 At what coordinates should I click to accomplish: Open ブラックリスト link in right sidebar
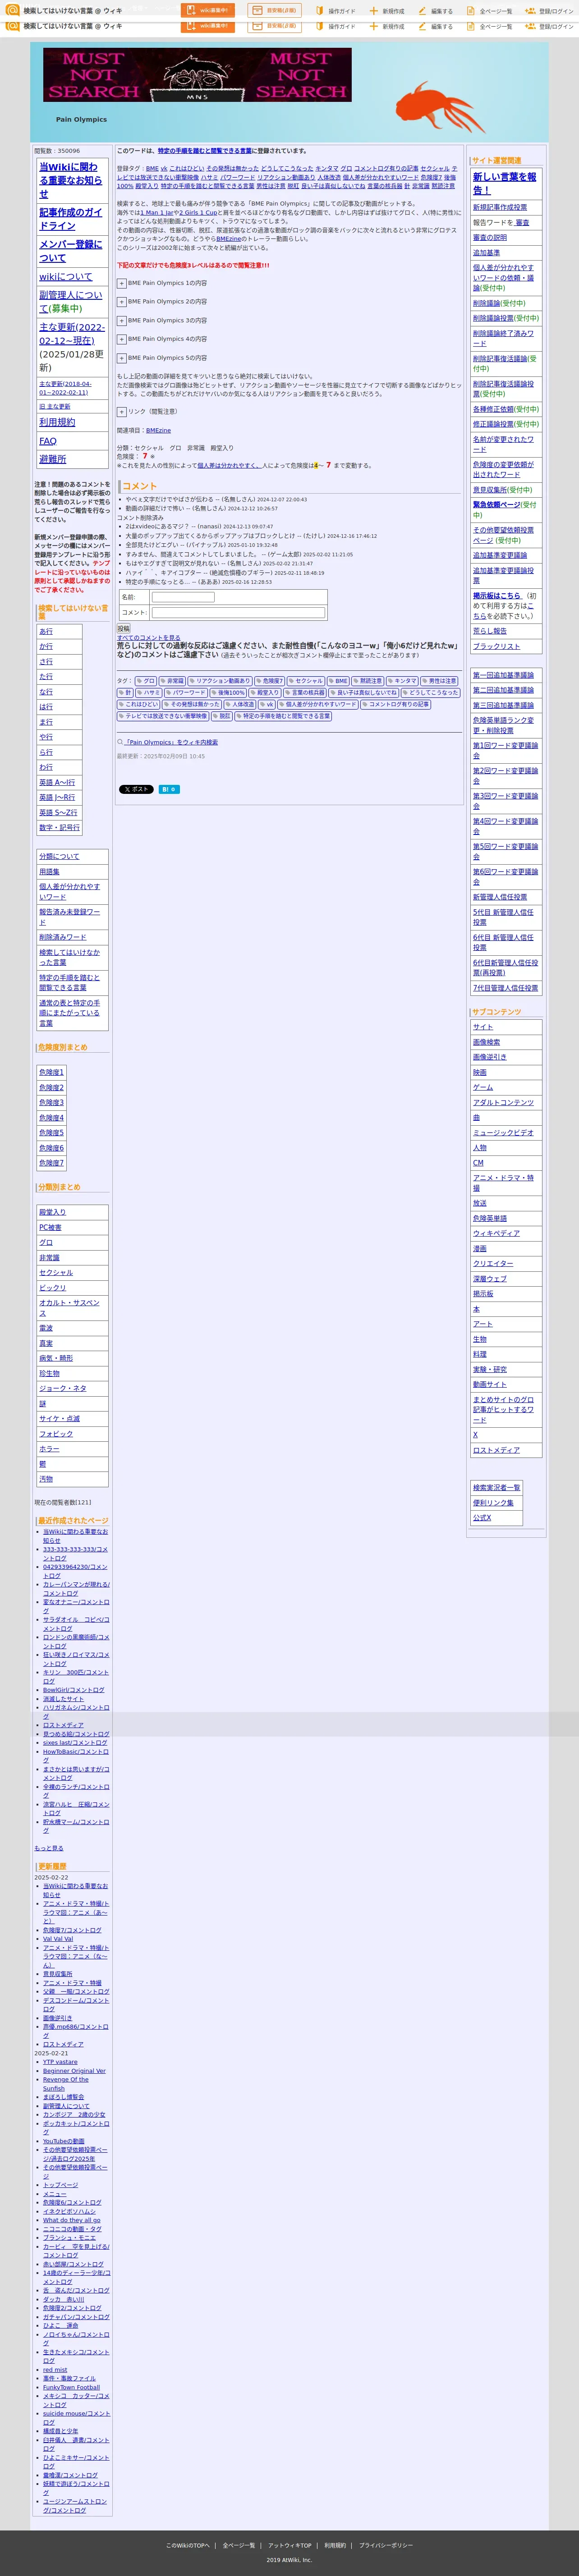pos(496,647)
